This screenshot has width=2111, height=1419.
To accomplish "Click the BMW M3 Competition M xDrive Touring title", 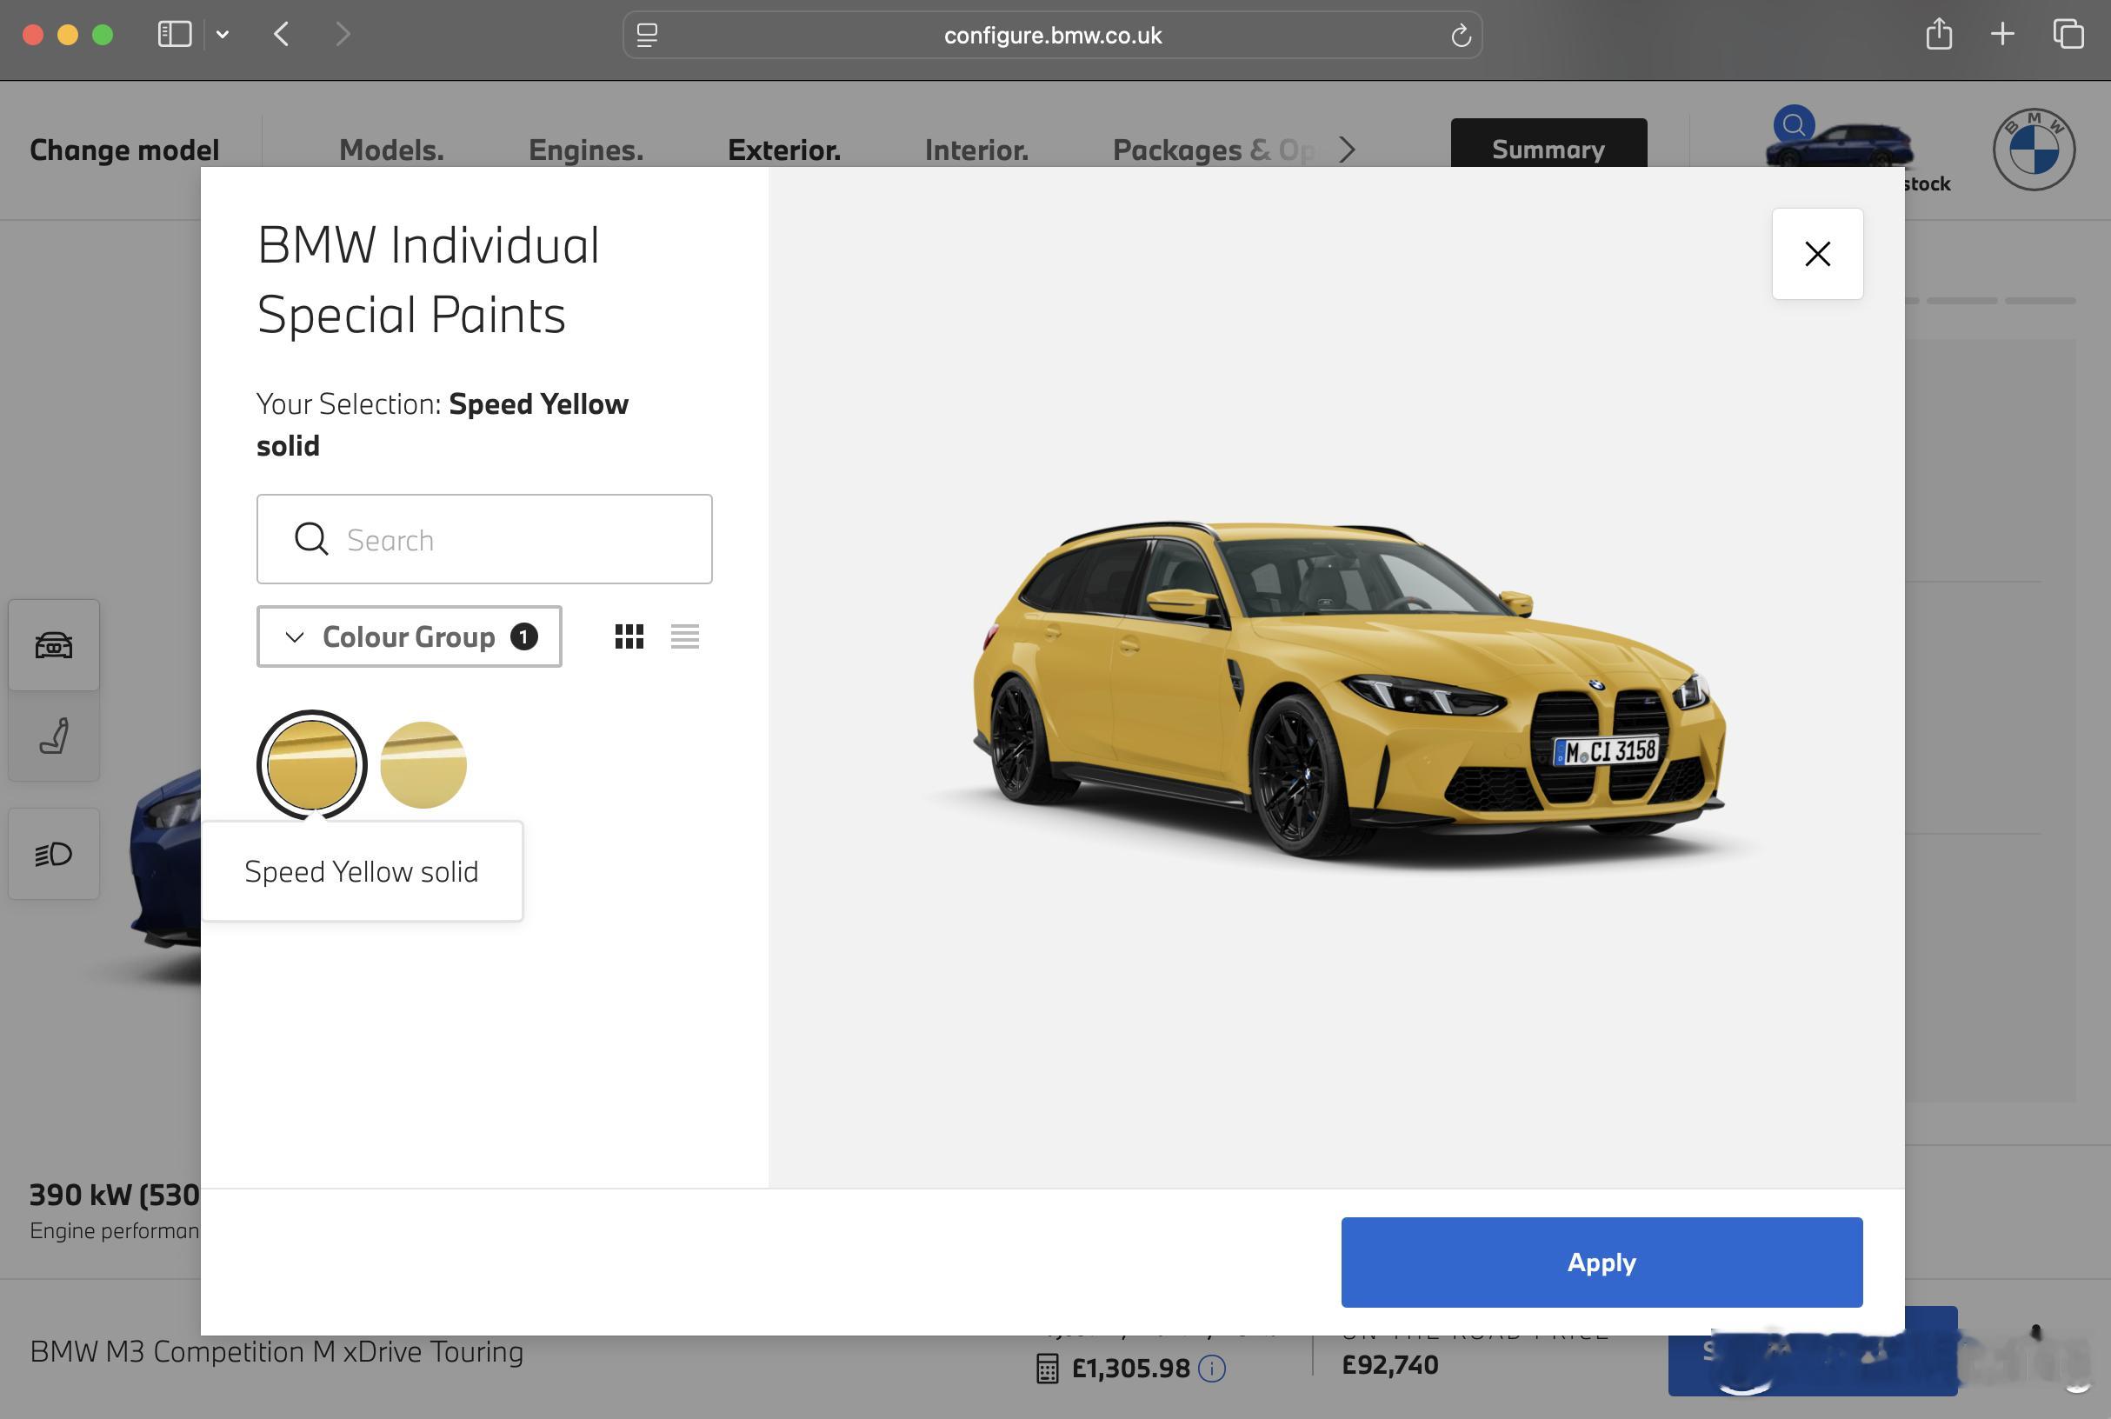I will point(276,1351).
